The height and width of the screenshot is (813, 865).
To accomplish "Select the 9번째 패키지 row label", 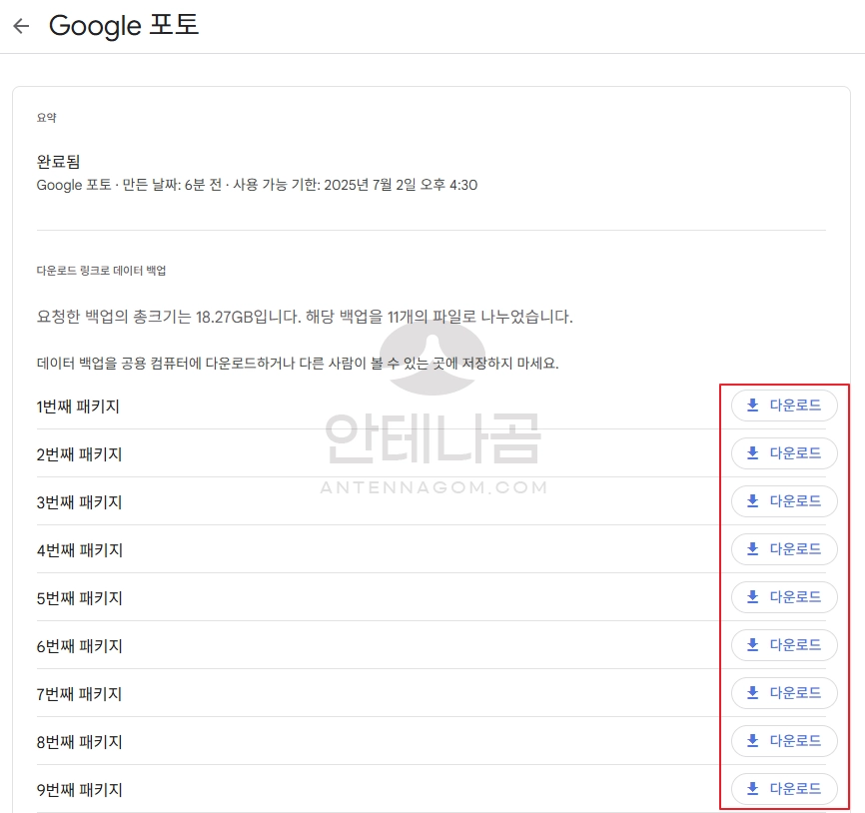I will click(x=79, y=790).
